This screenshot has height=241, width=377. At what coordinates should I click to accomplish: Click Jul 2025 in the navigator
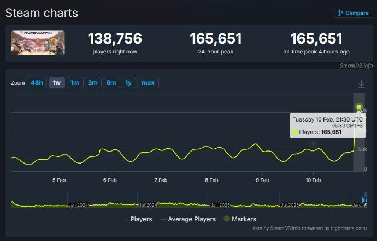pyautogui.click(x=290, y=205)
